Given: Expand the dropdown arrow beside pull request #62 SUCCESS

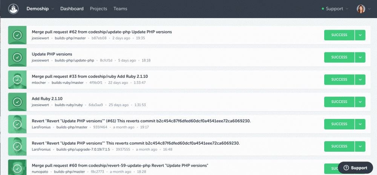Looking at the screenshot, I should pyautogui.click(x=360, y=35).
